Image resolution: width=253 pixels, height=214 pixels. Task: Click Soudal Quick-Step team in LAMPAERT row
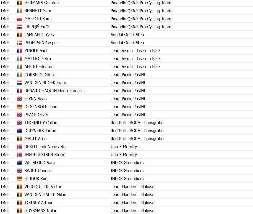pos(127,35)
